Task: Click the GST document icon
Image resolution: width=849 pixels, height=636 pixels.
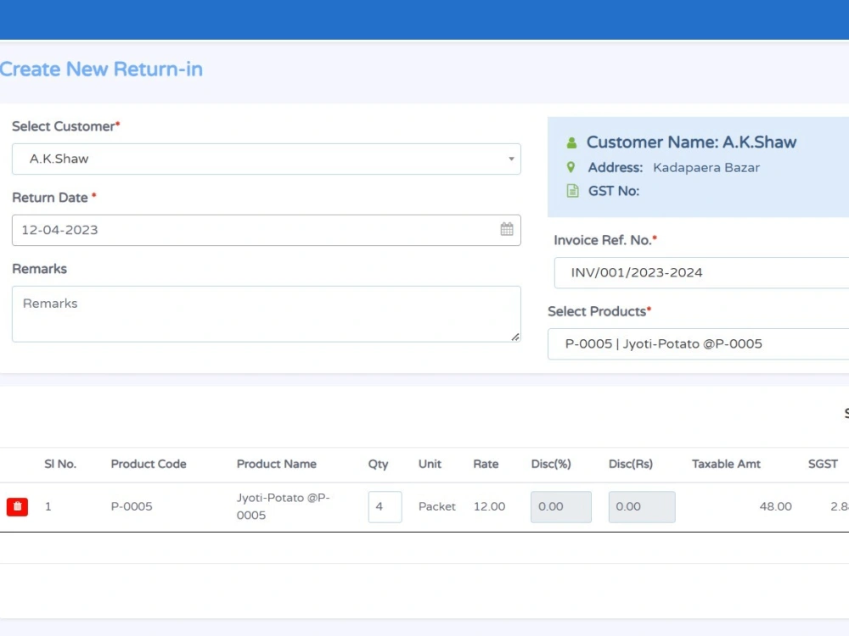Action: tap(572, 191)
